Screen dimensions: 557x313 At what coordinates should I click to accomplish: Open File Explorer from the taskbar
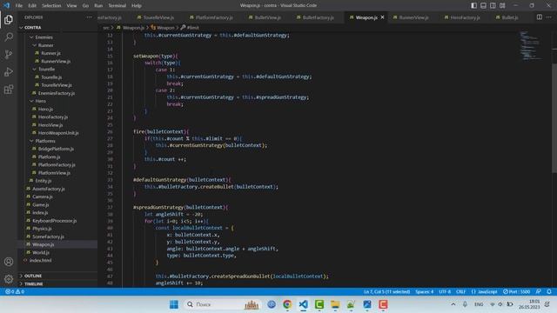335,304
